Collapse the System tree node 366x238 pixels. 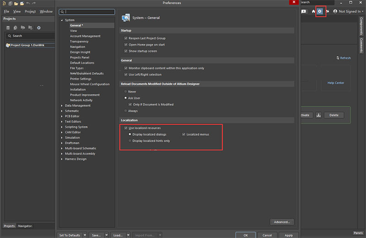62,20
